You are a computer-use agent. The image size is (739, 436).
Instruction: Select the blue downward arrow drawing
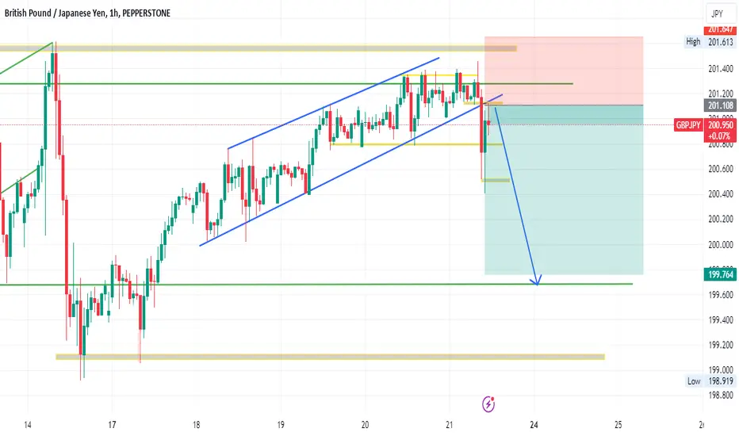[x=516, y=197]
